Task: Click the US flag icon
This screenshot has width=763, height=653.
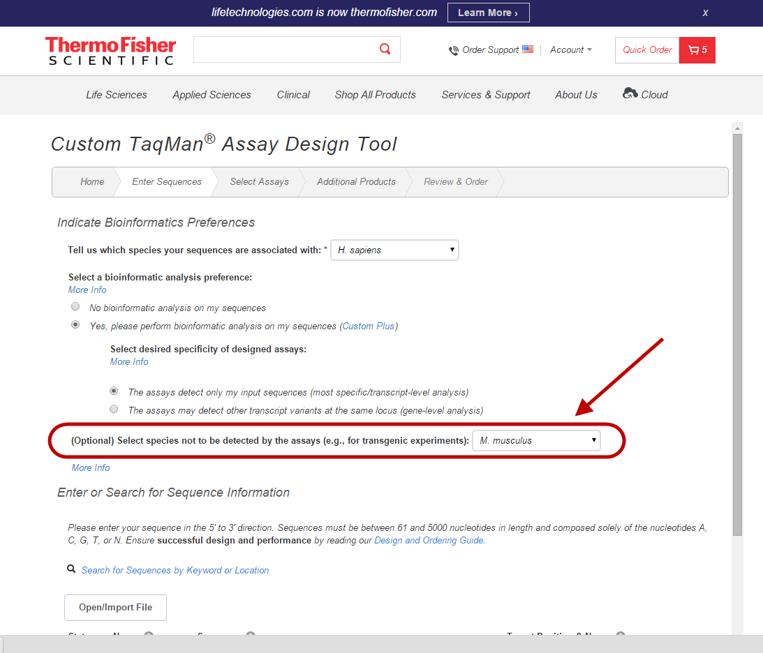Action: 528,50
